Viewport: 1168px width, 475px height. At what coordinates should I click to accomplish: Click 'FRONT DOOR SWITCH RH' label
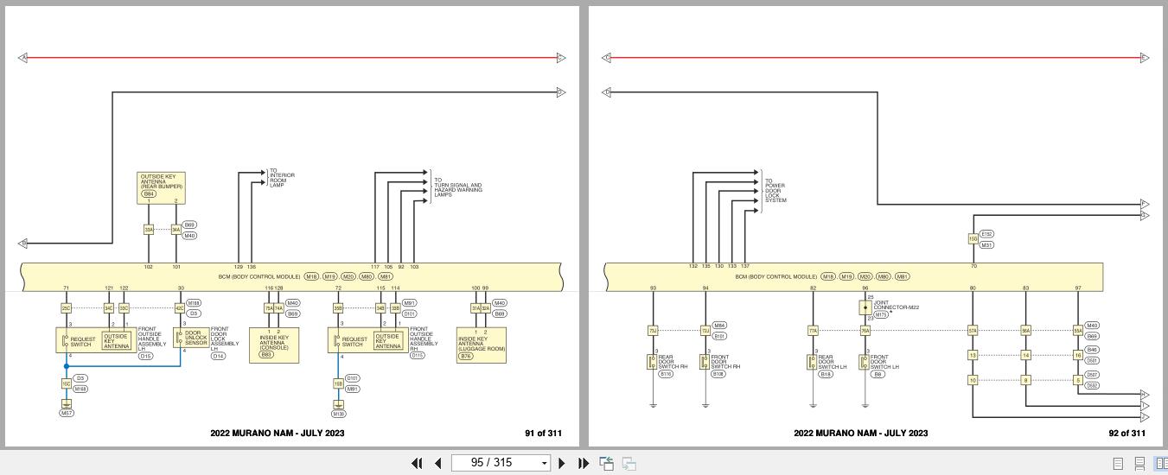coord(725,362)
